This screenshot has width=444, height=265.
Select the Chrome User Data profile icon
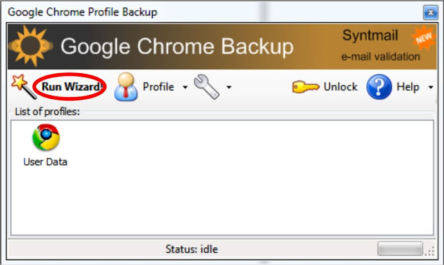[x=46, y=137]
